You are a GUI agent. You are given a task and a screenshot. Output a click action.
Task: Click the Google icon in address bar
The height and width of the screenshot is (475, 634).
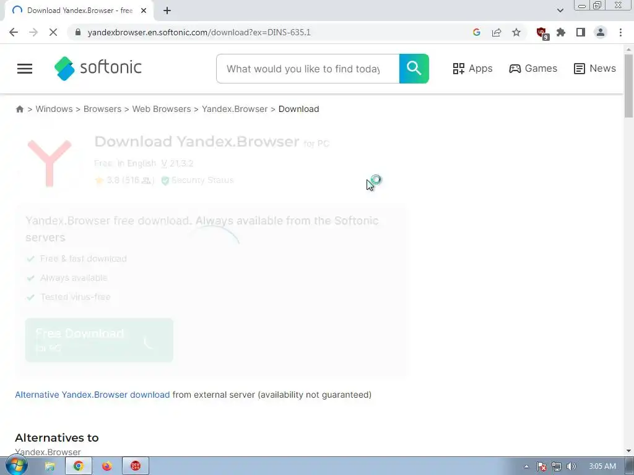[x=476, y=32]
